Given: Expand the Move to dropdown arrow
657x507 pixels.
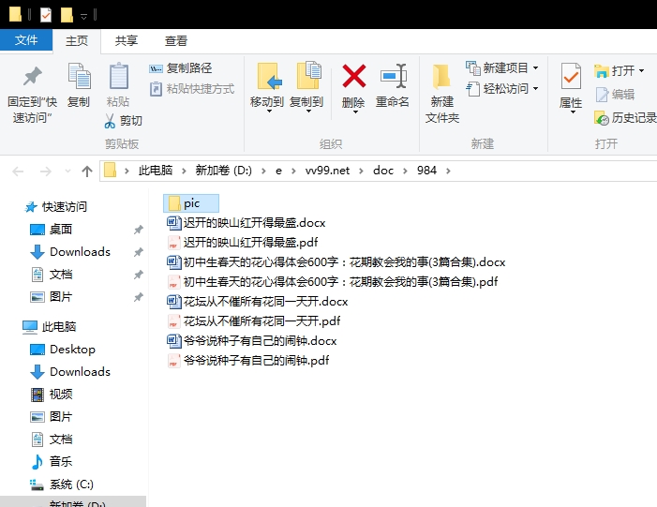Looking at the screenshot, I should [269, 112].
